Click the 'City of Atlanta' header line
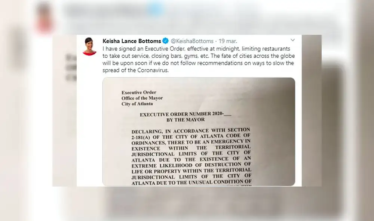The width and height of the screenshot is (374, 221). (x=137, y=104)
